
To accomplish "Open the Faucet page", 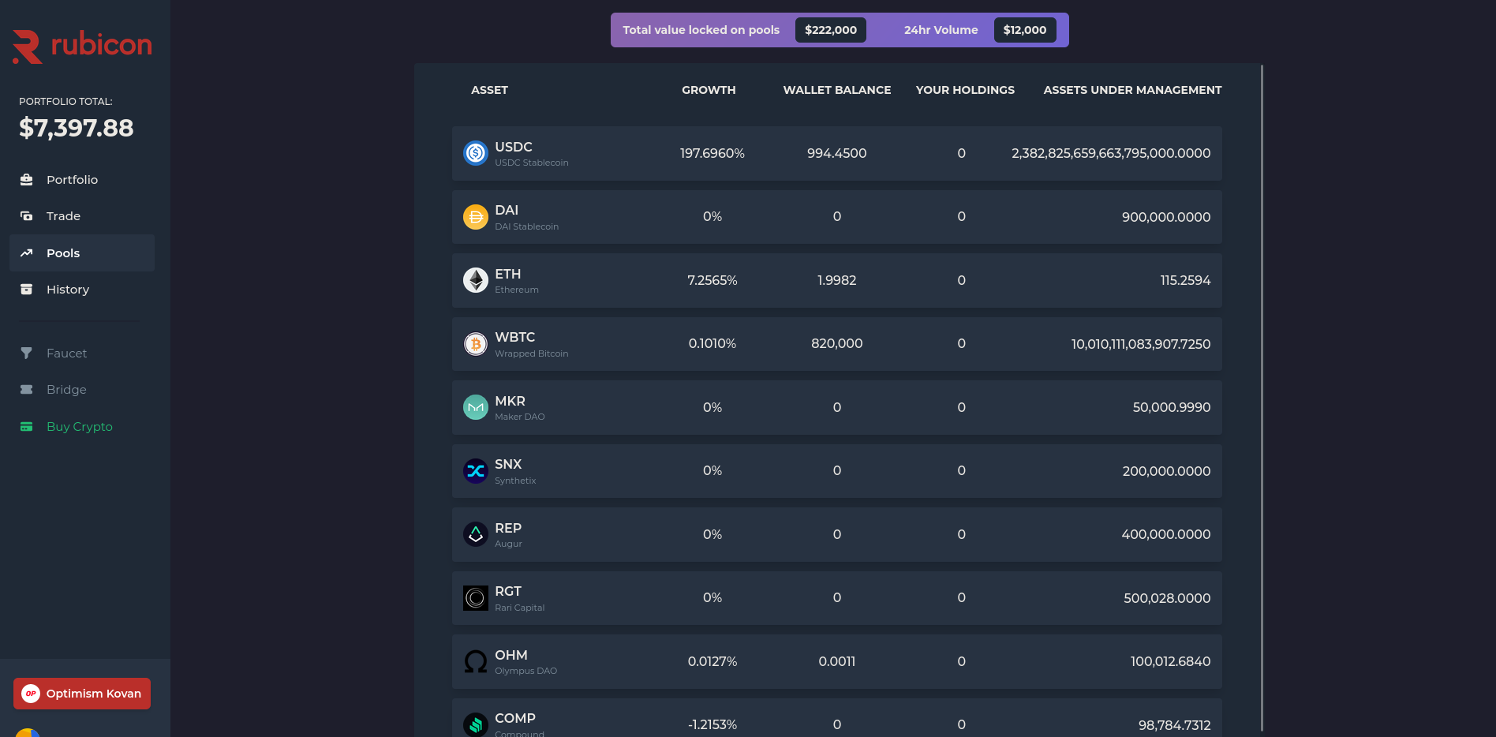I will [x=82, y=354].
